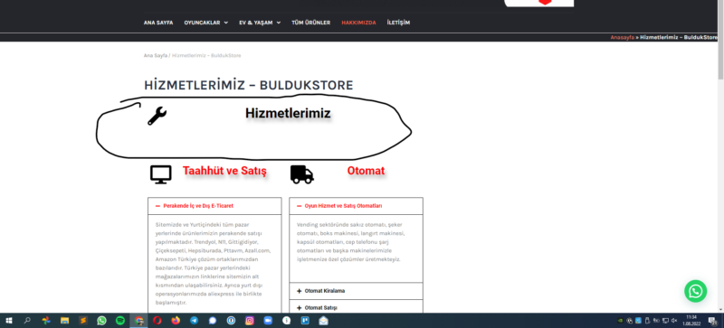The image size is (724, 328).
Task: Open Spotify from the taskbar
Action: (120, 320)
